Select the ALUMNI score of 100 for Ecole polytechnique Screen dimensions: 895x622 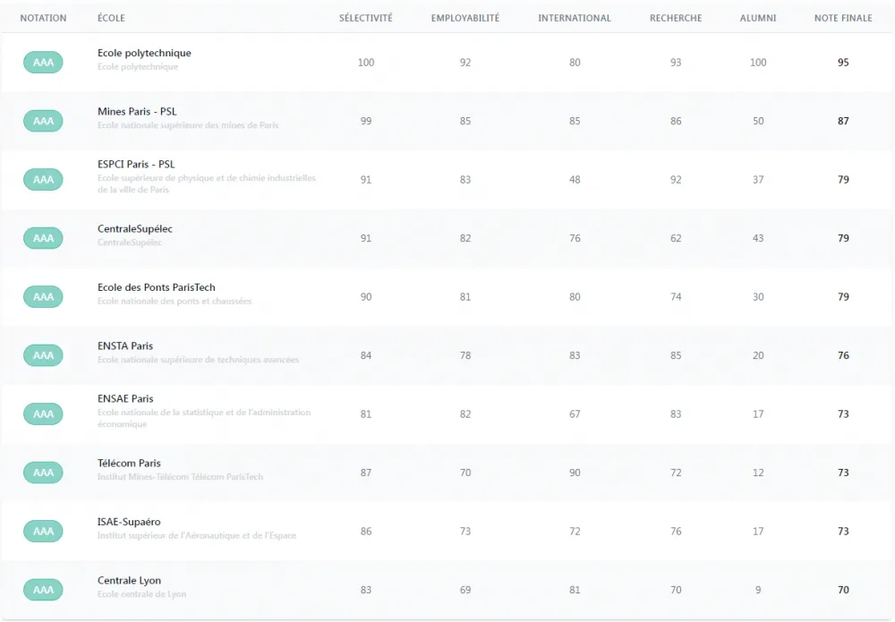click(757, 62)
